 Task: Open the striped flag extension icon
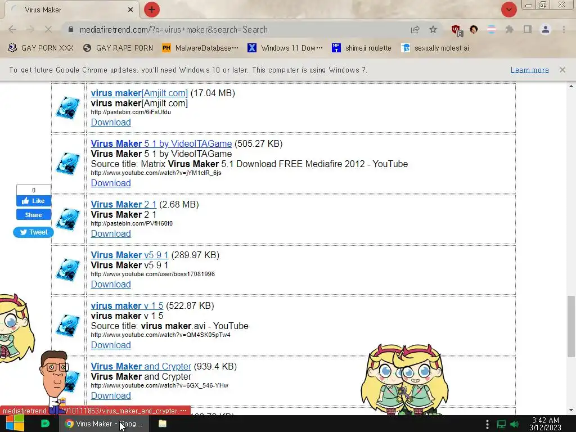492,29
